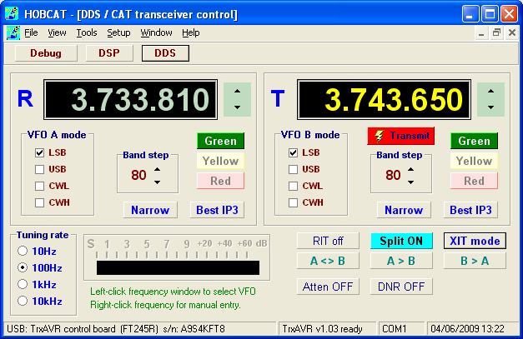Select the Green color button for VFO B
The width and height of the screenshot is (523, 339).
pyautogui.click(x=474, y=141)
